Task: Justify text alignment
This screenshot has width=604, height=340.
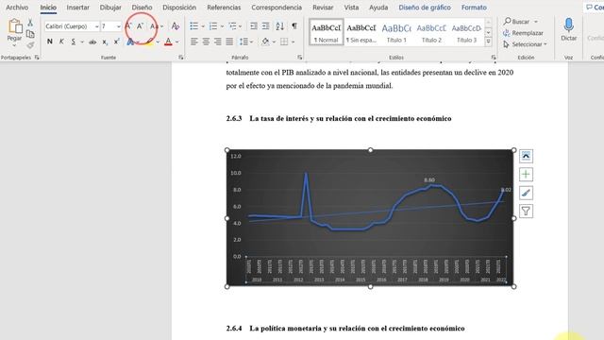Action: coord(229,42)
